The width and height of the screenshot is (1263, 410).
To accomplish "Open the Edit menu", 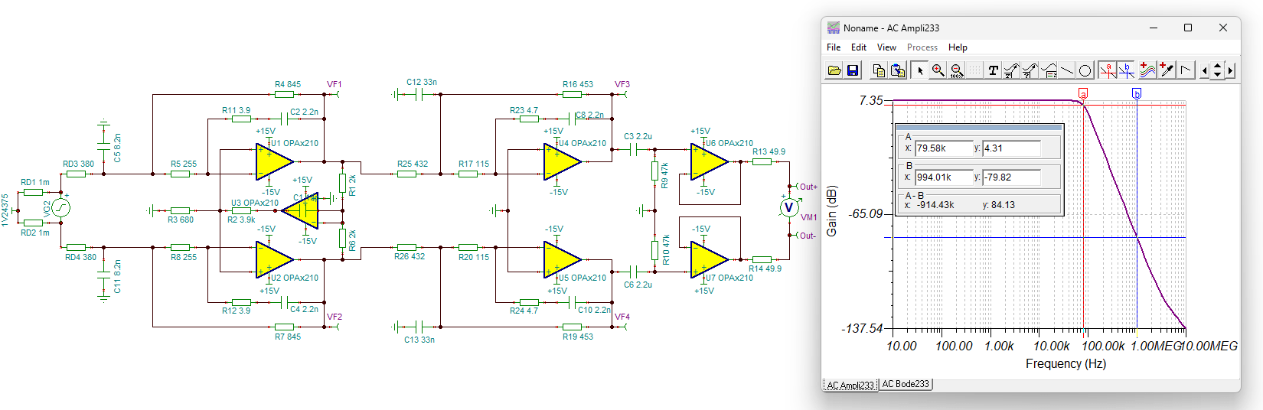I will [x=859, y=47].
